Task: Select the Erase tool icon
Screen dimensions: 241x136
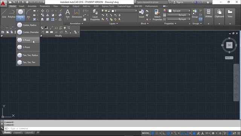Action: 60,11
